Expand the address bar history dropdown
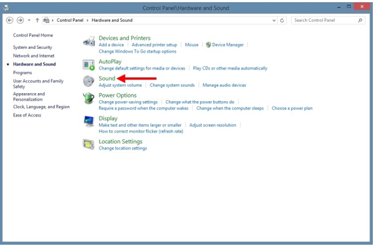The image size is (375, 246). [x=274, y=20]
